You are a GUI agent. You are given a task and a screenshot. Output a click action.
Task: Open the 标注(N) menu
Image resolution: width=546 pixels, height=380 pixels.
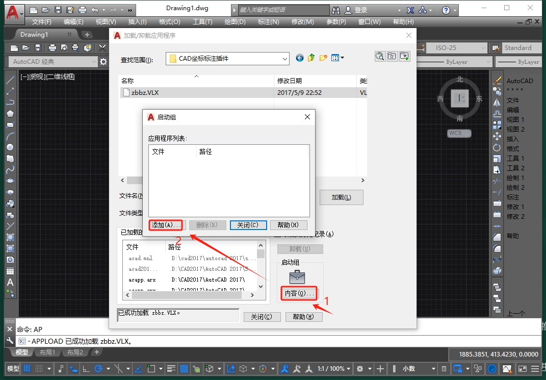(x=268, y=22)
